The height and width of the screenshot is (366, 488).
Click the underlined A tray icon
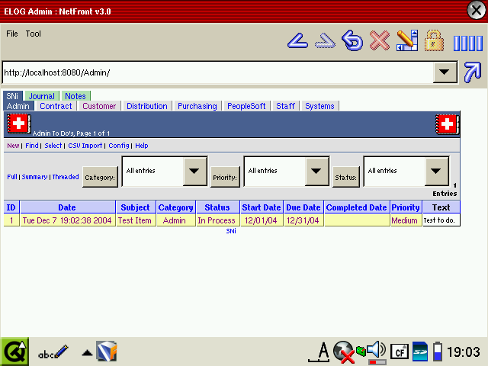[319, 352]
